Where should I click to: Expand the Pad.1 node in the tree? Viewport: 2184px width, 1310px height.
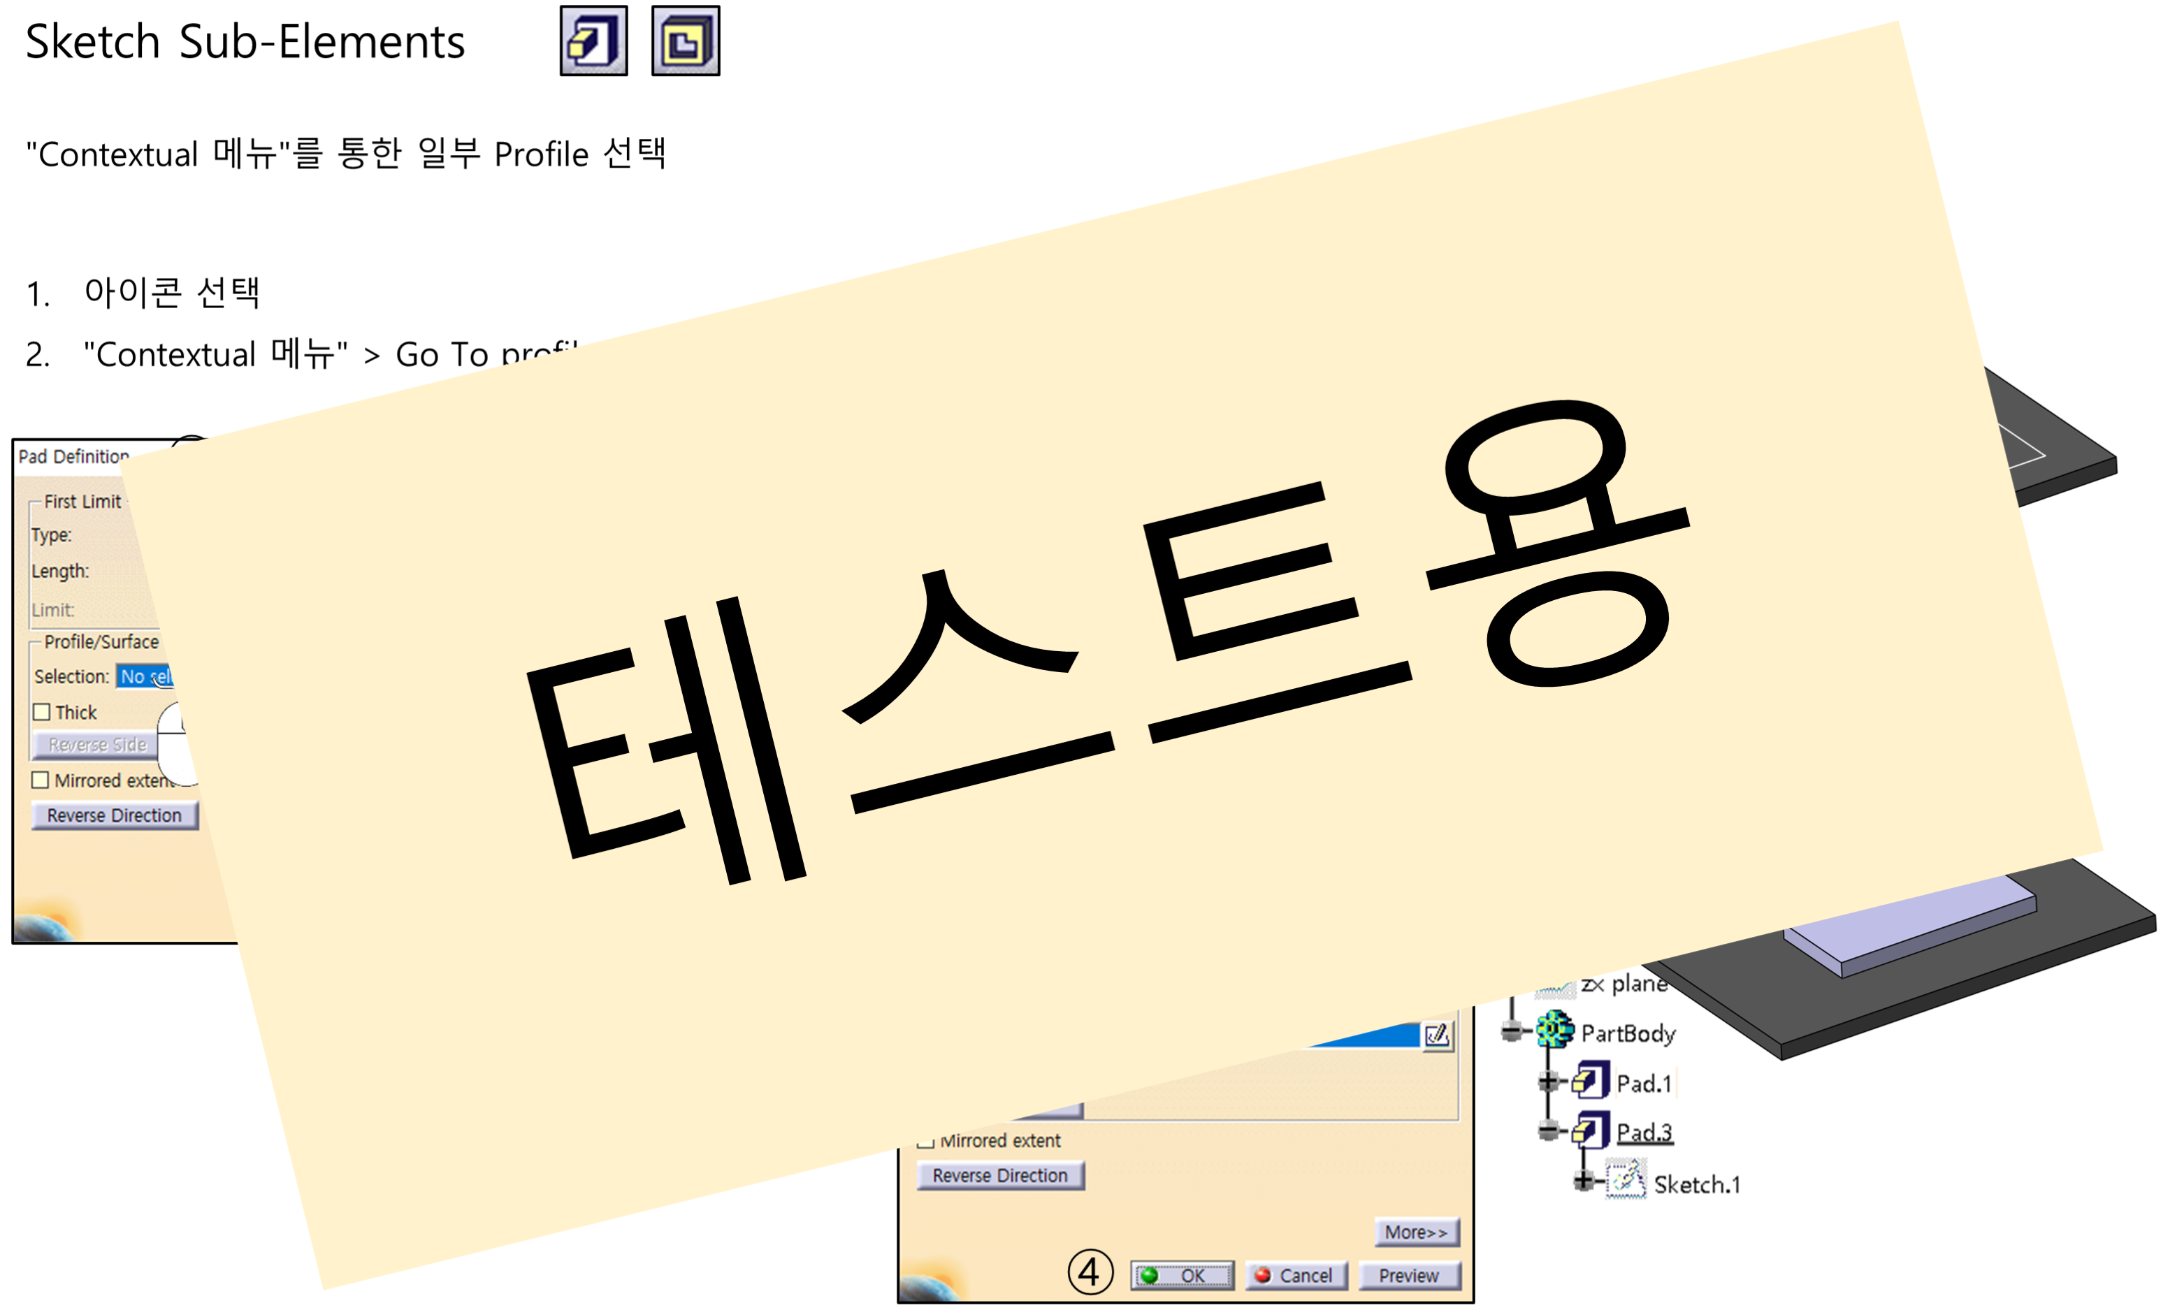(x=1547, y=1082)
